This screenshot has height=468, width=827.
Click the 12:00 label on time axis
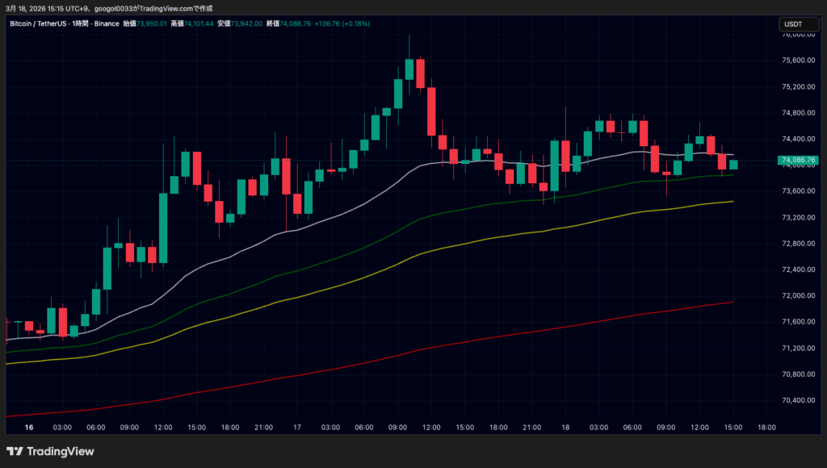click(163, 428)
